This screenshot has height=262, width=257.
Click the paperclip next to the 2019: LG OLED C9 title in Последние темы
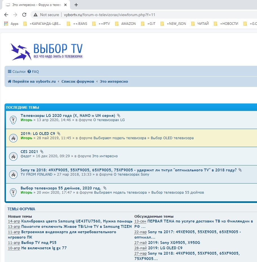[59, 134]
